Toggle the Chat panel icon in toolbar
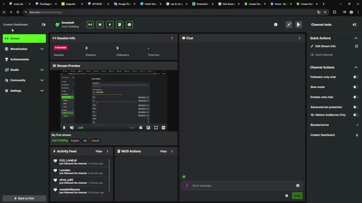The image size is (362, 203). pos(130,25)
